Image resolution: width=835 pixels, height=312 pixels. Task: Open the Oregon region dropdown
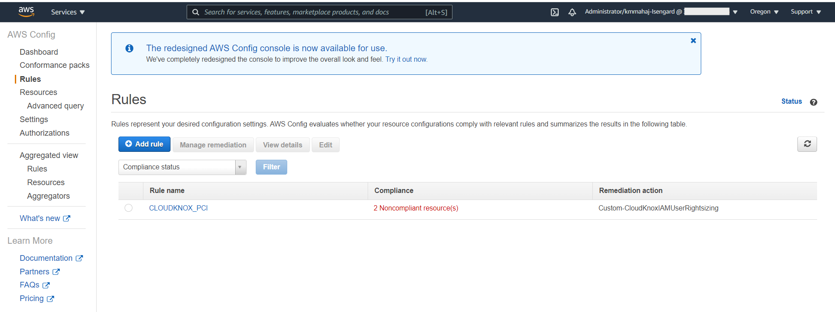764,12
